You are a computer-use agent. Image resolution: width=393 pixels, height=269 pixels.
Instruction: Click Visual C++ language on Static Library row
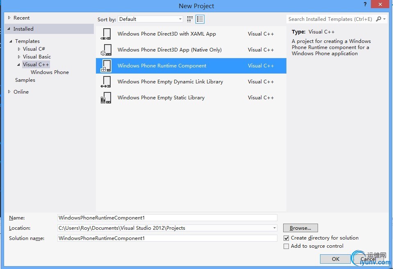[261, 98]
